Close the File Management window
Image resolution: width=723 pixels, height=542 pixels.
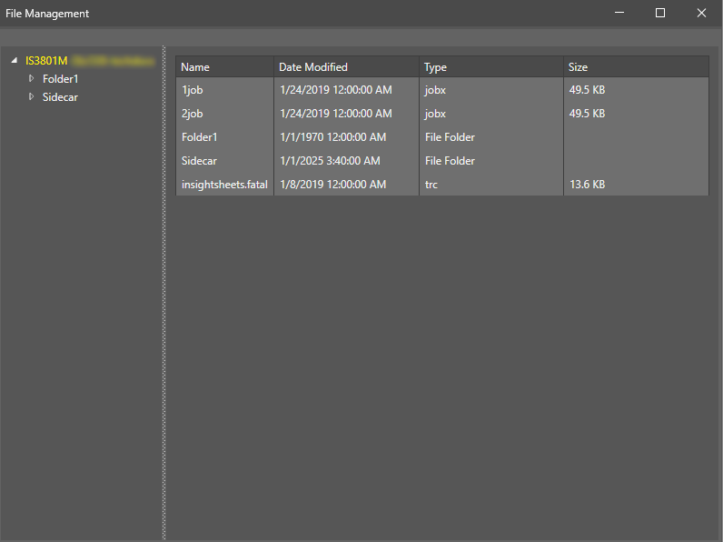pyautogui.click(x=701, y=13)
